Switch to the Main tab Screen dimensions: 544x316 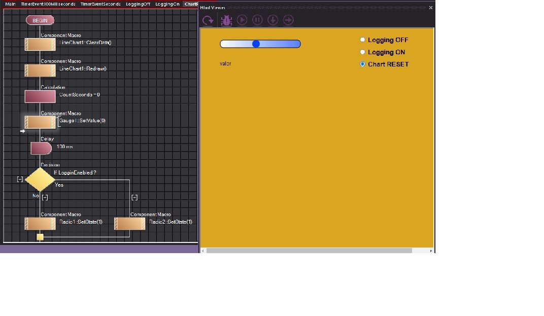[x=11, y=4]
